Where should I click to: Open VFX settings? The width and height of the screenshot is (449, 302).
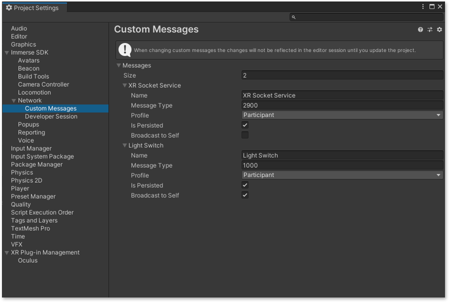(x=16, y=244)
